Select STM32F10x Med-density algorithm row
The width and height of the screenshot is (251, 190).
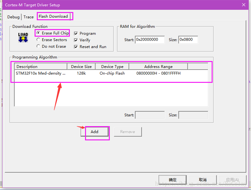111,73
